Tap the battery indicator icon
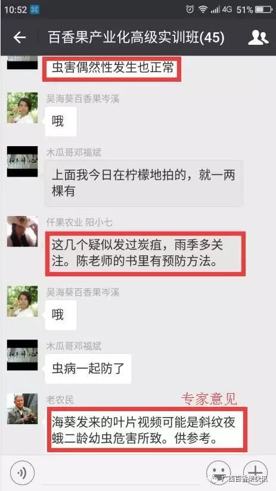Viewport: 276px width, 491px height. click(263, 10)
